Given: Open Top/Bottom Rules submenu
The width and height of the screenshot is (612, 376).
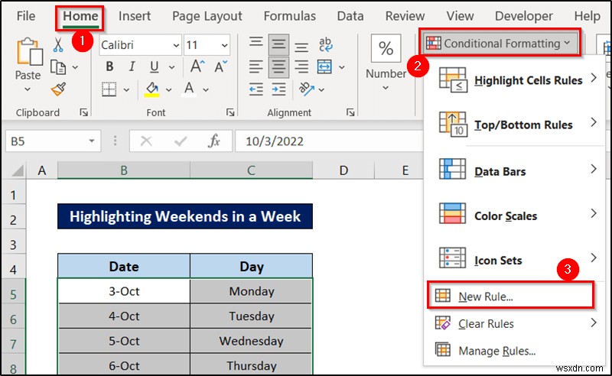Looking at the screenshot, I should click(x=516, y=125).
